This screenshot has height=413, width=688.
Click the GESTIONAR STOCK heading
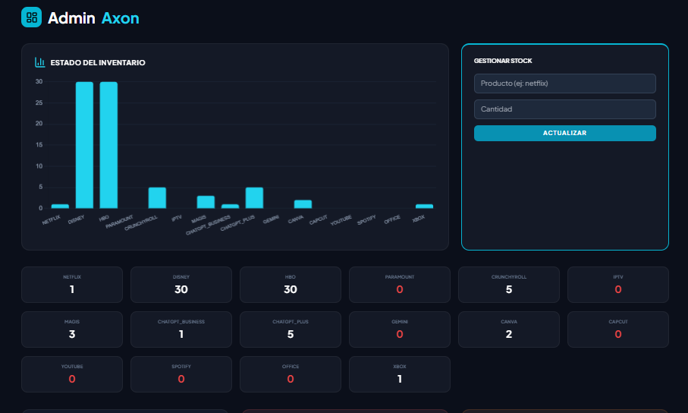503,61
